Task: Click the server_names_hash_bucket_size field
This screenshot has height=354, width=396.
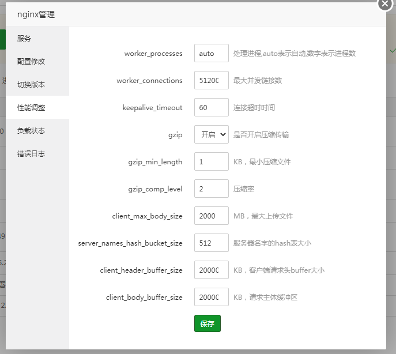Action: click(x=212, y=243)
